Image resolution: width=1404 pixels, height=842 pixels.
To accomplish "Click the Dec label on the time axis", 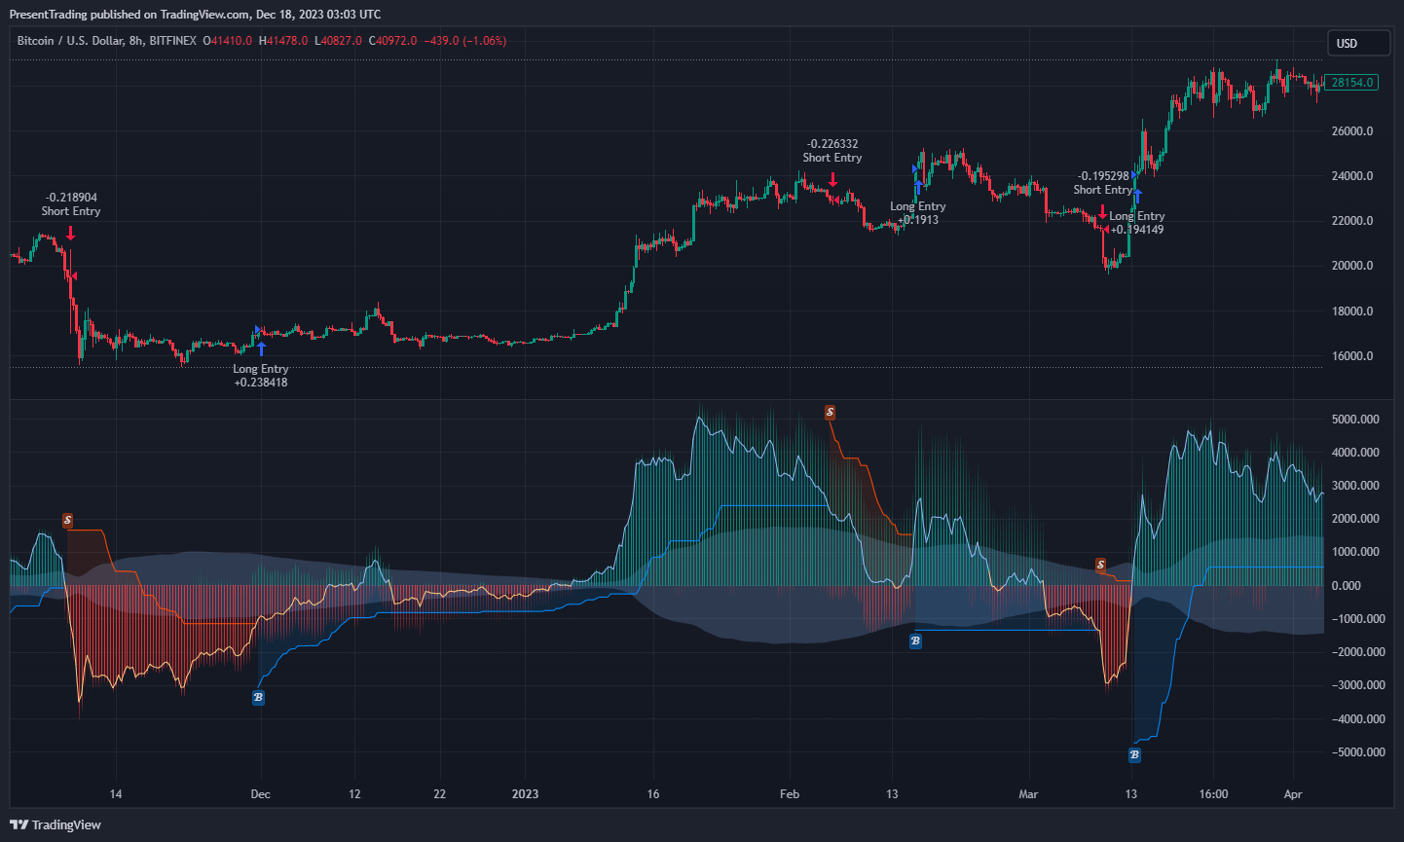I will [x=261, y=794].
